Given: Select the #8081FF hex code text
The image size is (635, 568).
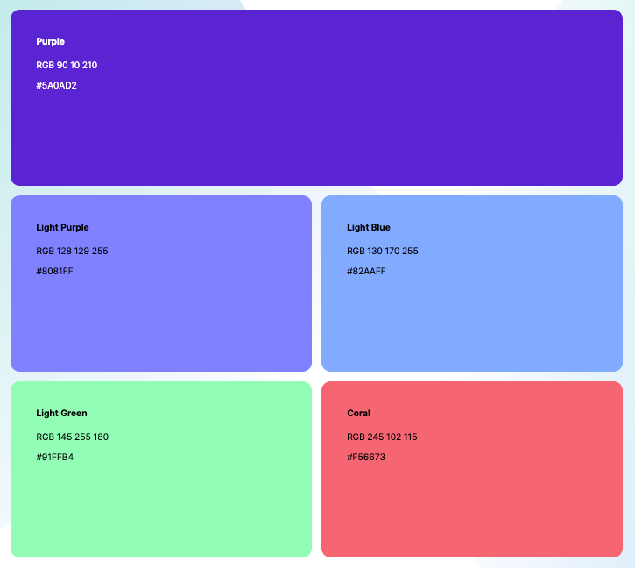Looking at the screenshot, I should coord(54,272).
